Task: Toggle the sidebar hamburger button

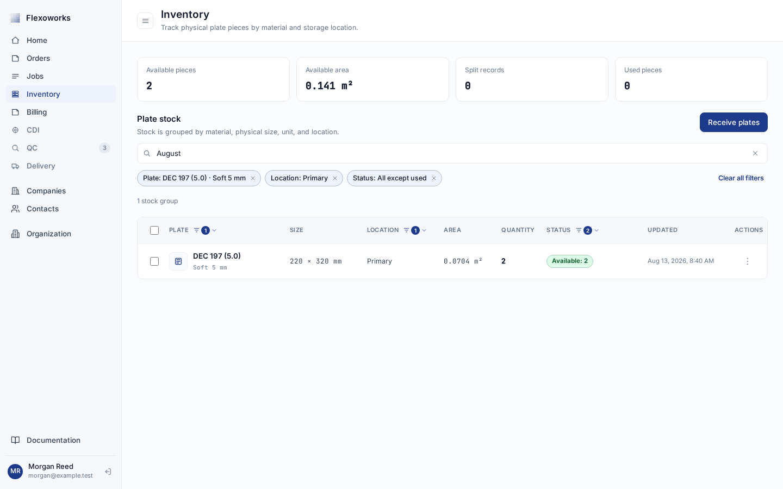Action: coord(145,21)
